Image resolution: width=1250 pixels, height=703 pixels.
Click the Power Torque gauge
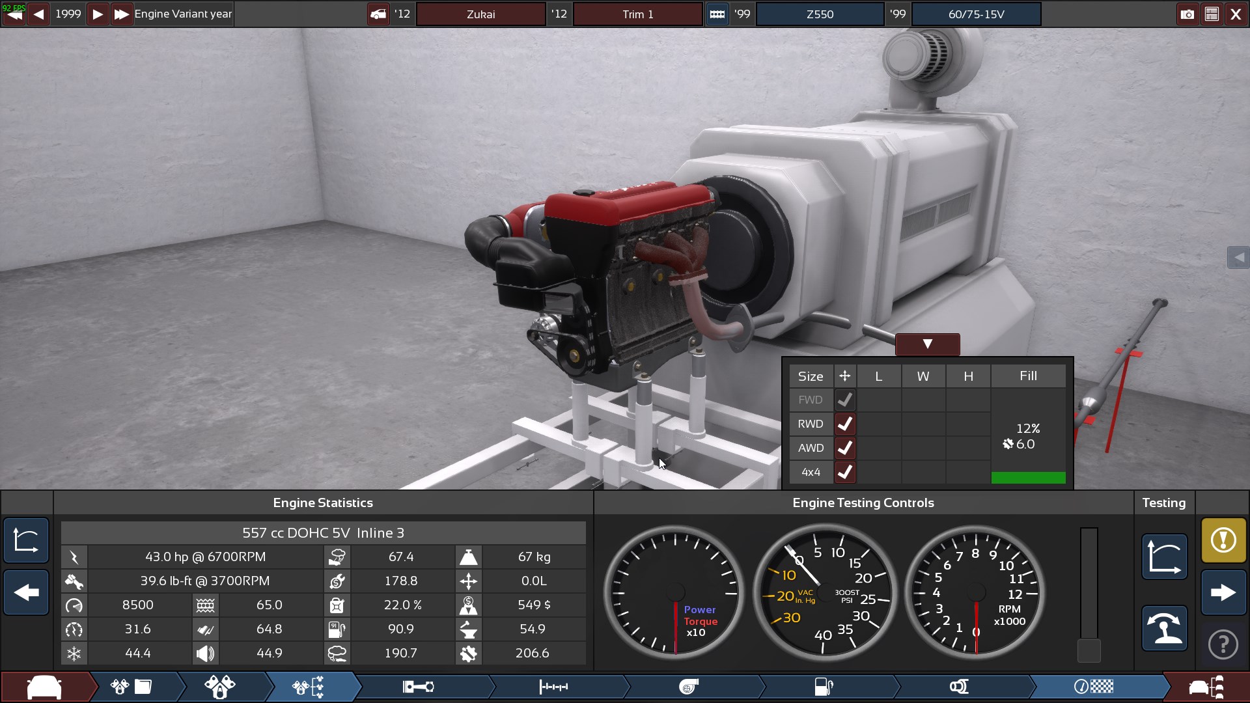pos(675,592)
